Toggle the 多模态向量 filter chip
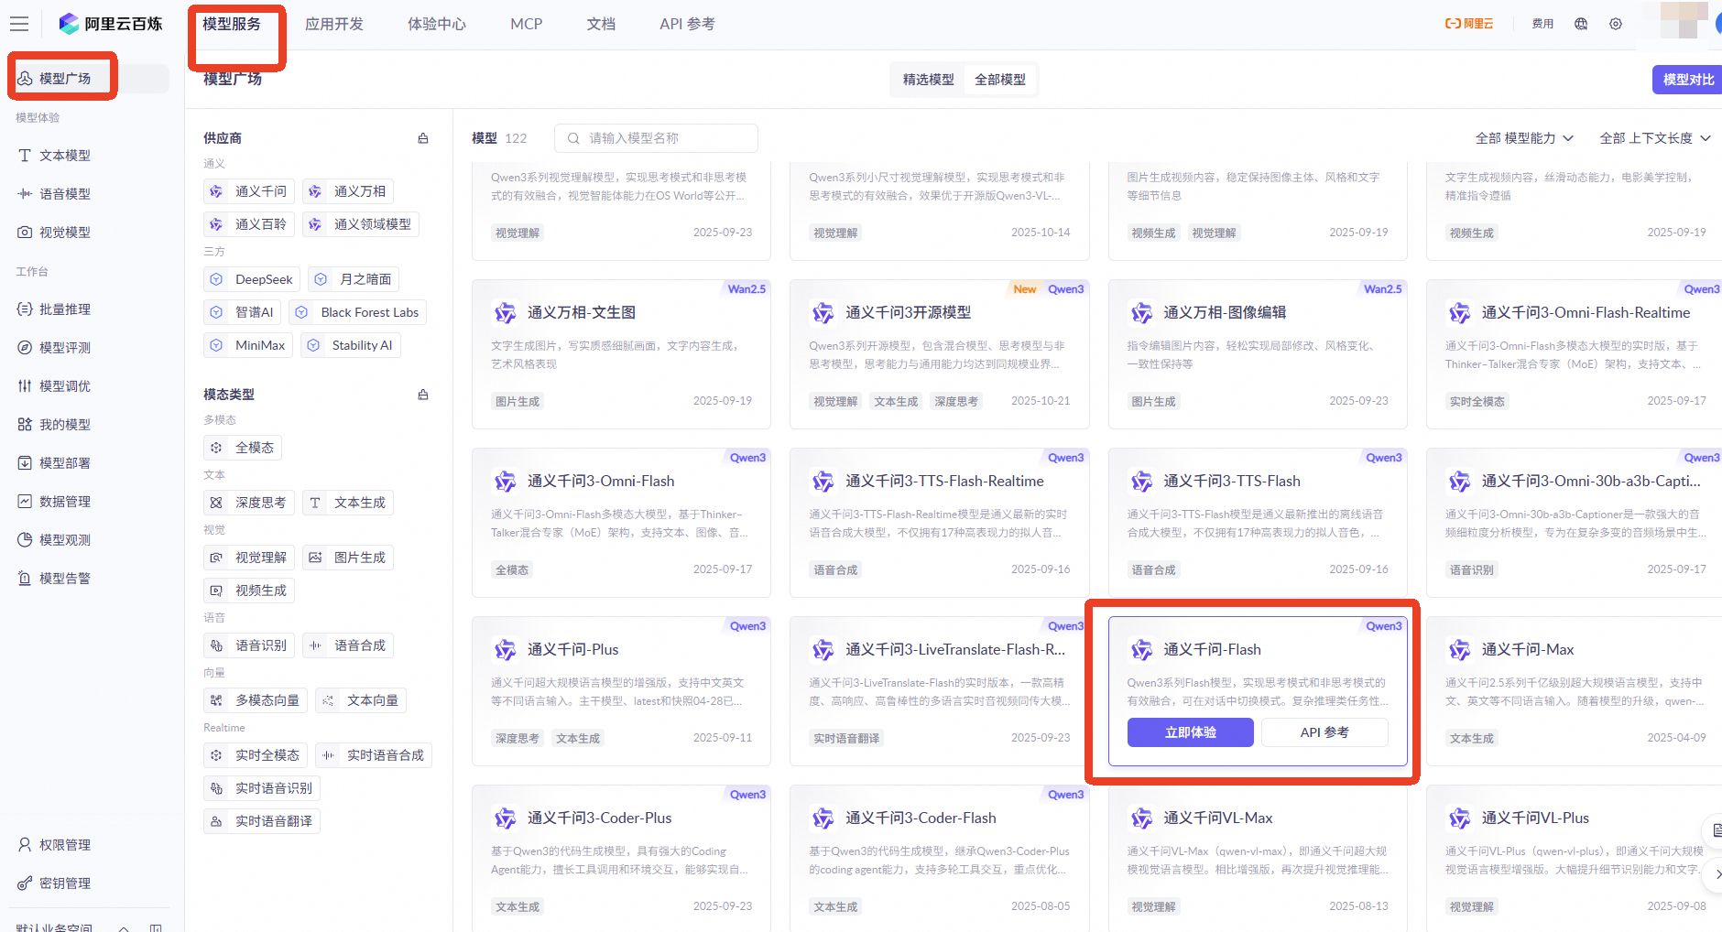 click(256, 700)
